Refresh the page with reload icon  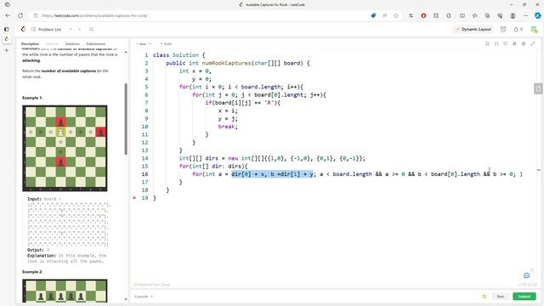pos(20,15)
